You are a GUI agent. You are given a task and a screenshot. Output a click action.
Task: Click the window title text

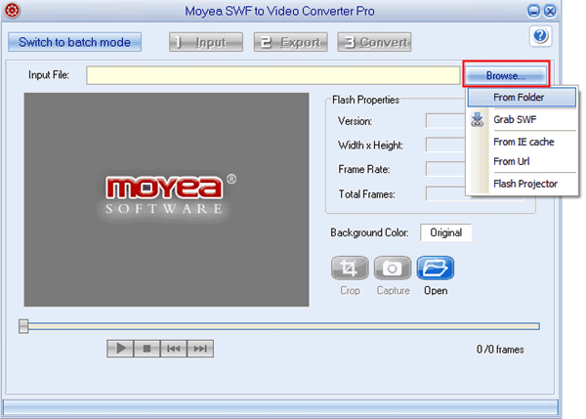279,11
